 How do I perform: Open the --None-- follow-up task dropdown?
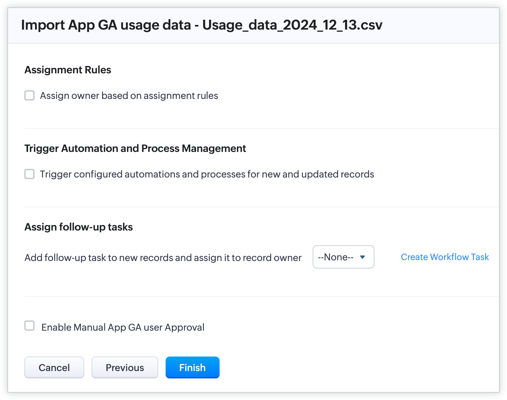click(x=343, y=257)
